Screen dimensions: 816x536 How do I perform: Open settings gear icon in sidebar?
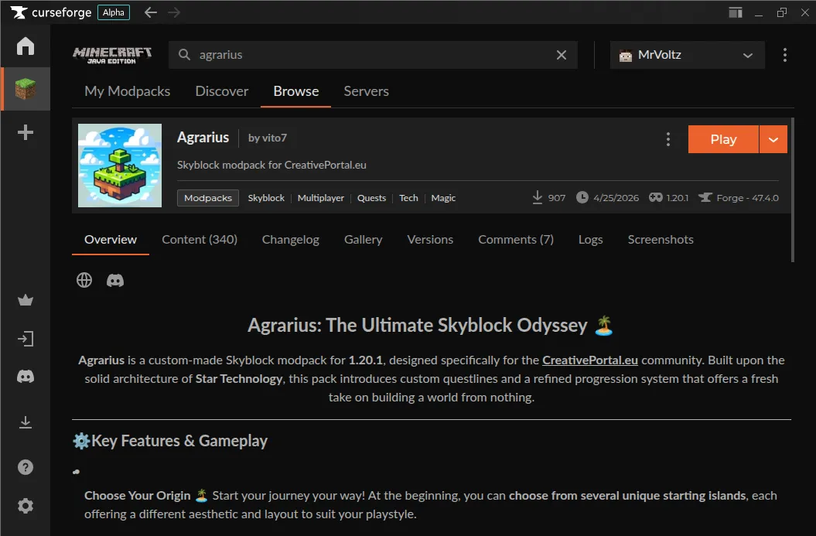[25, 506]
